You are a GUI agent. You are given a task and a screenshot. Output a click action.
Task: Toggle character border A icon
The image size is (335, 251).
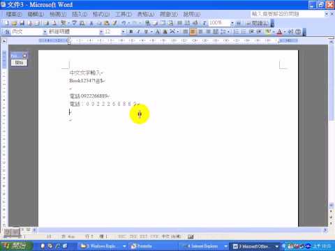(x=158, y=31)
